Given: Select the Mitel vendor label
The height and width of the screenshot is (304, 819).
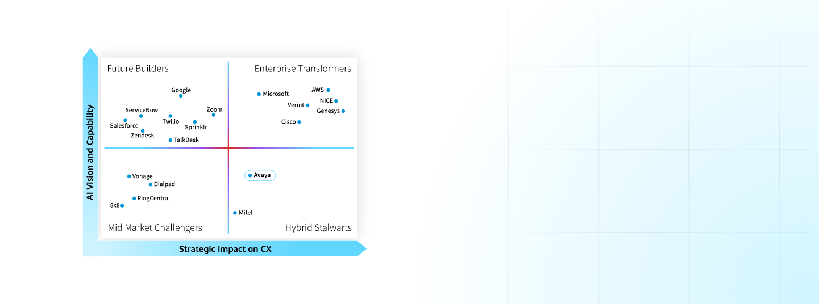Looking at the screenshot, I should pyautogui.click(x=246, y=213).
